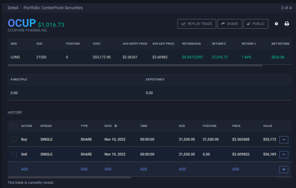296x188 pixels.
Task: Click ADD under the Type column
Action: coord(84,169)
